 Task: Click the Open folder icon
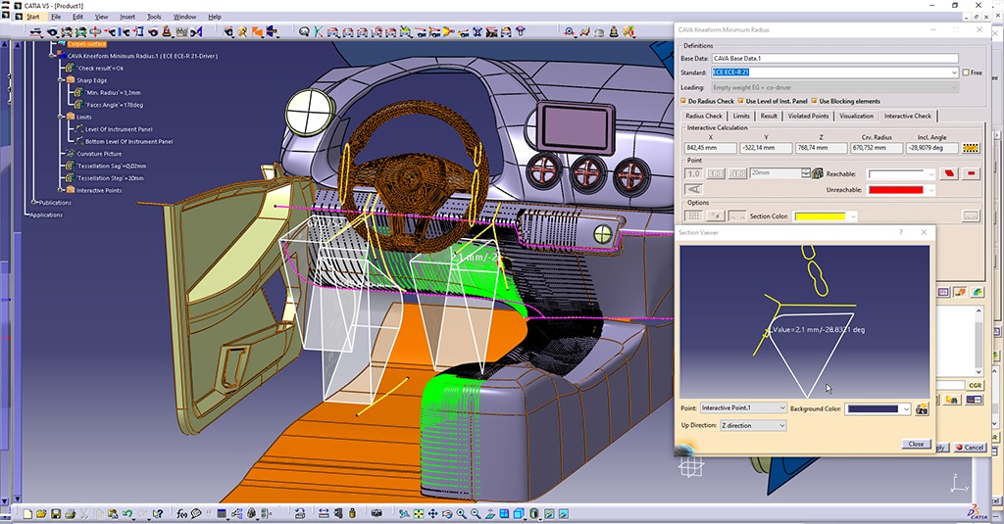(41, 514)
